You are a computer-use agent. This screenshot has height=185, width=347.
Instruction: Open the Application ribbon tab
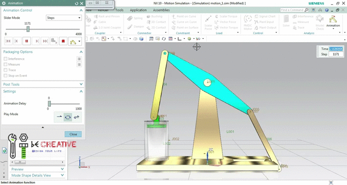coord(138,10)
